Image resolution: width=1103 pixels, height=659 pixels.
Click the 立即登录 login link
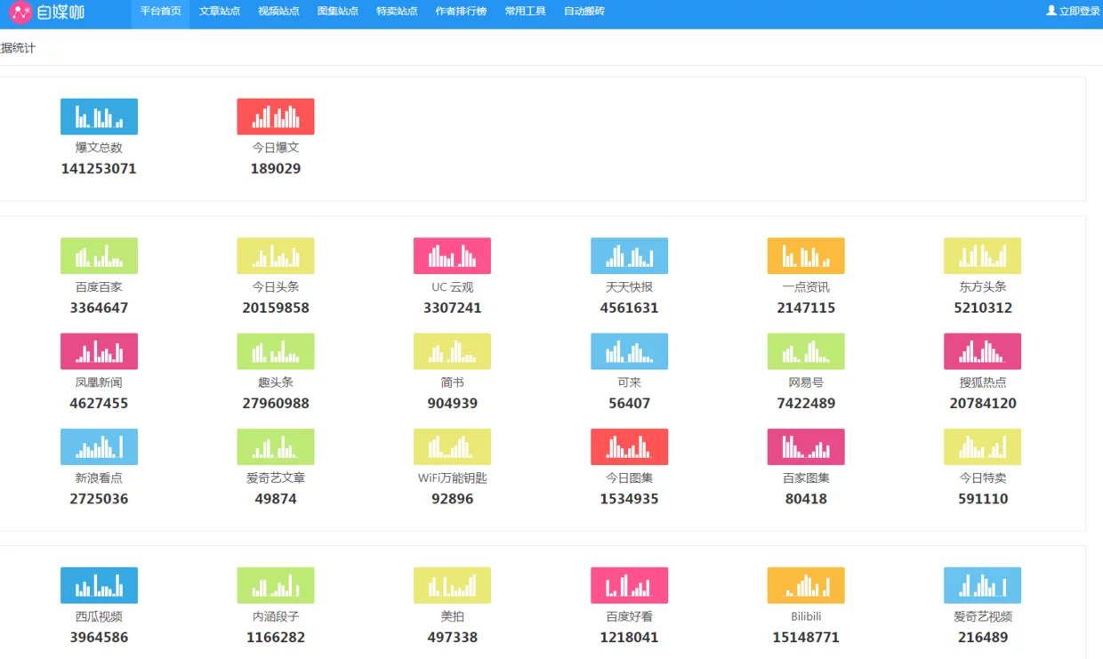1079,12
